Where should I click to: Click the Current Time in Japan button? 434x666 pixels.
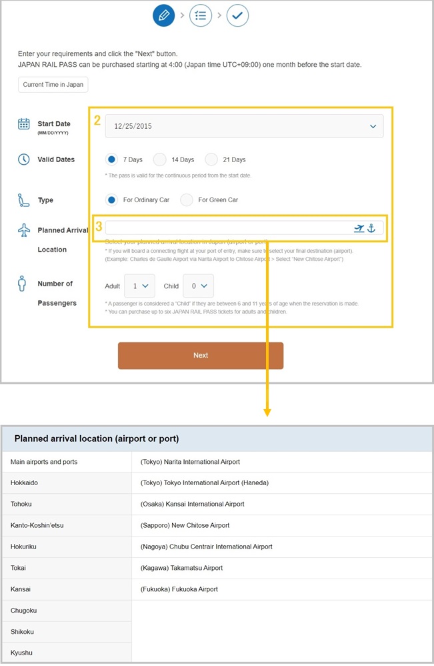tap(53, 85)
